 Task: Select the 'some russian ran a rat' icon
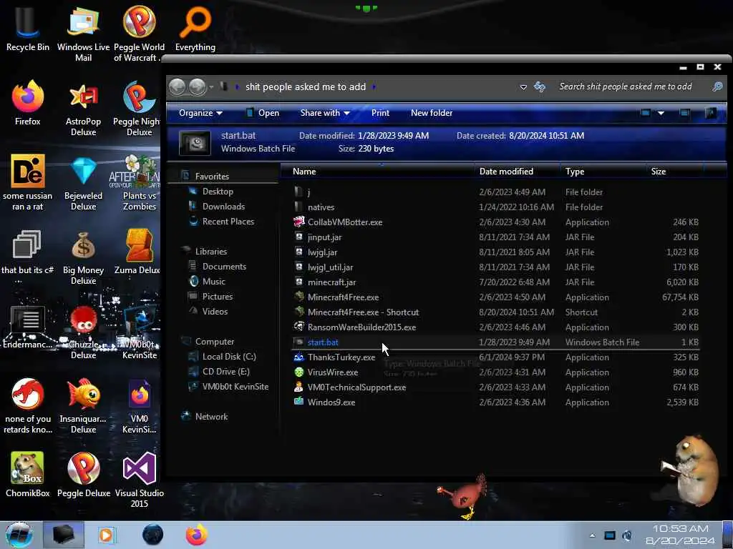click(x=28, y=182)
